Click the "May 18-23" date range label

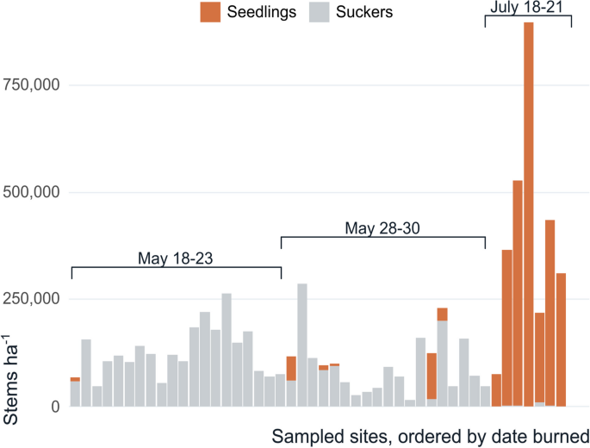click(x=176, y=258)
